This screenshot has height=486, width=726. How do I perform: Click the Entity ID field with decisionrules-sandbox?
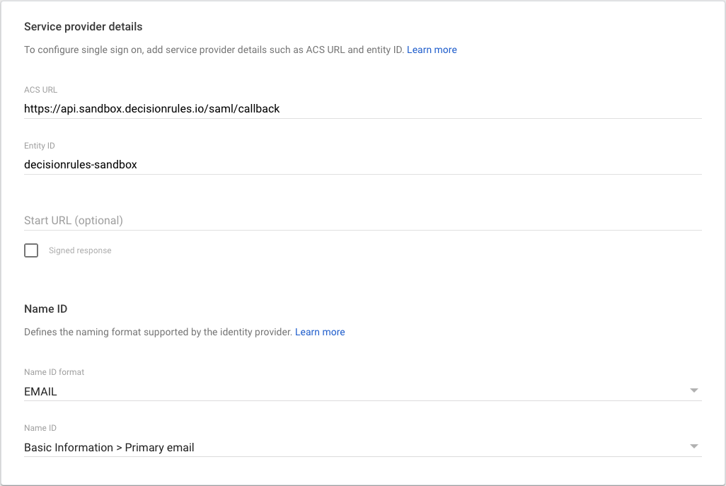81,165
